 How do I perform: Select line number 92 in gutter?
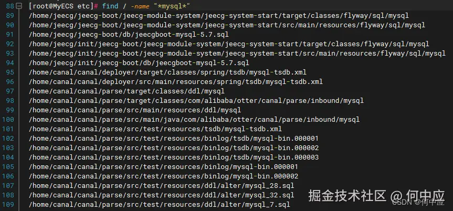(10, 44)
